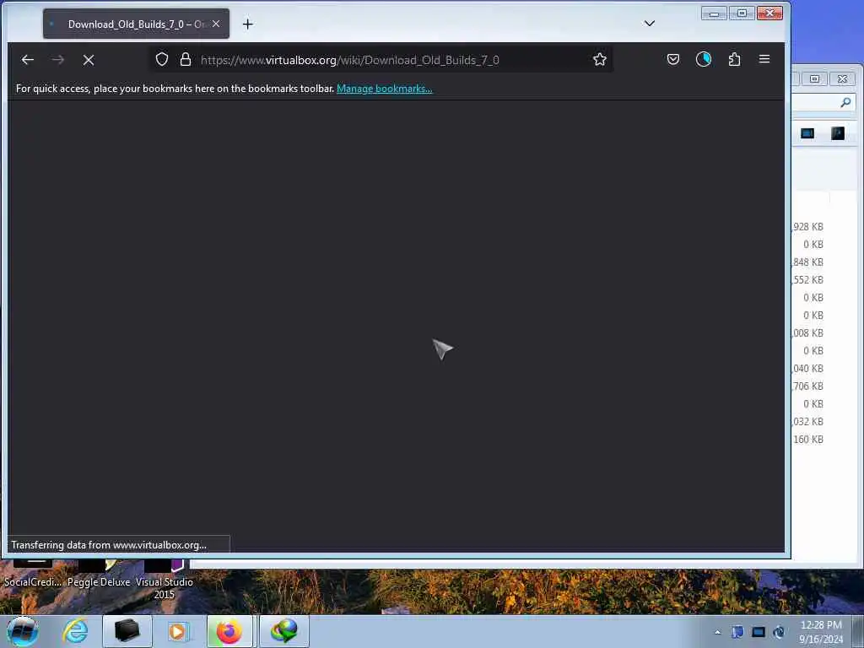Click the 040 KB size in Explorer

pos(807,368)
